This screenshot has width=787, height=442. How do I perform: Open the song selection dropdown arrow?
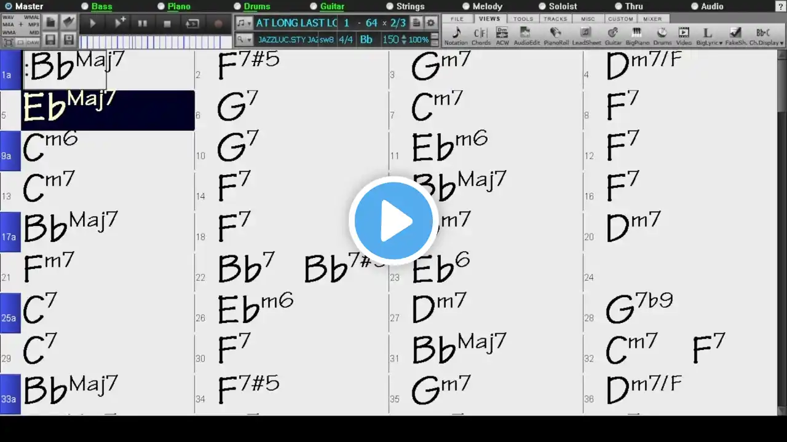point(250,23)
